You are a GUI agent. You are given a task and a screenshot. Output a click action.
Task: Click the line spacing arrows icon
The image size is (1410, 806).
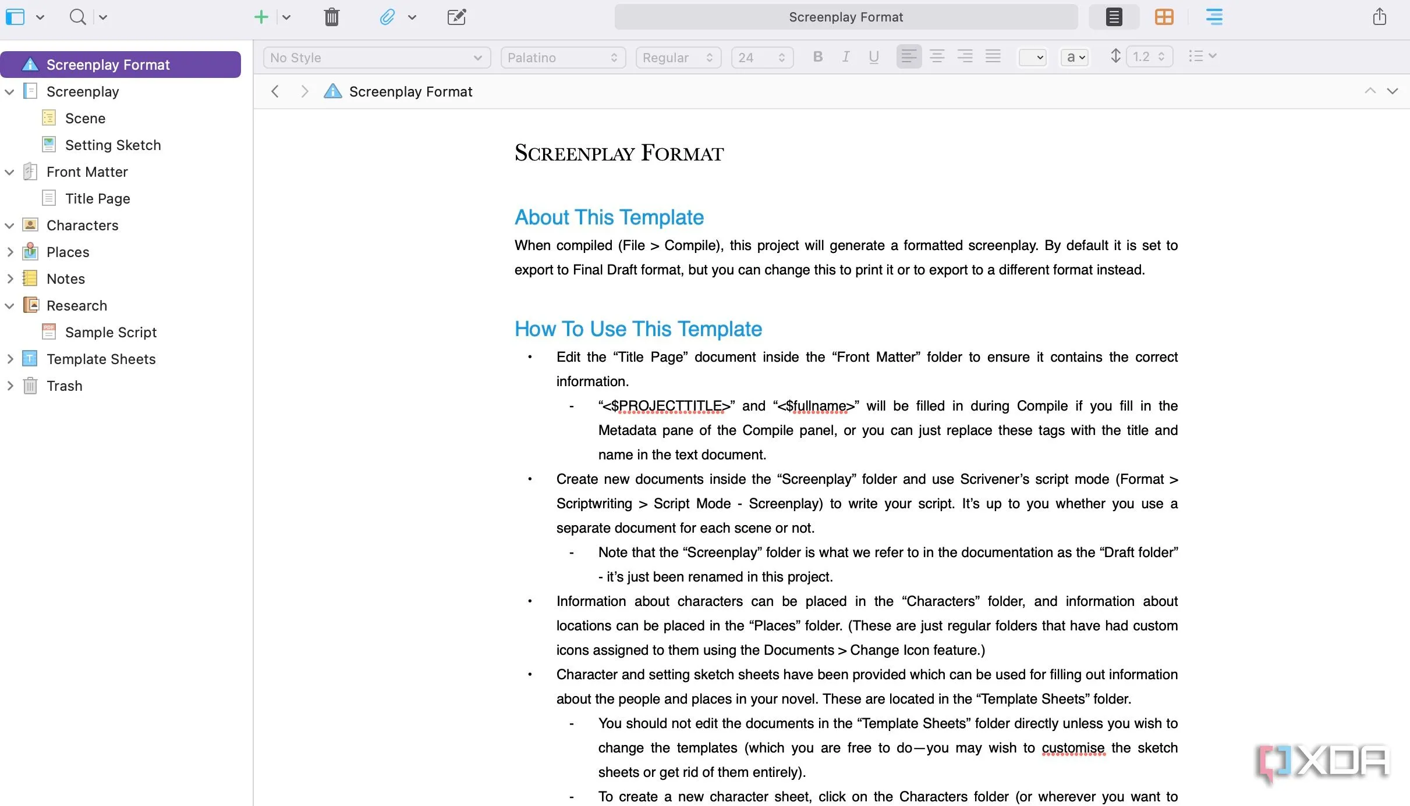tap(1115, 56)
